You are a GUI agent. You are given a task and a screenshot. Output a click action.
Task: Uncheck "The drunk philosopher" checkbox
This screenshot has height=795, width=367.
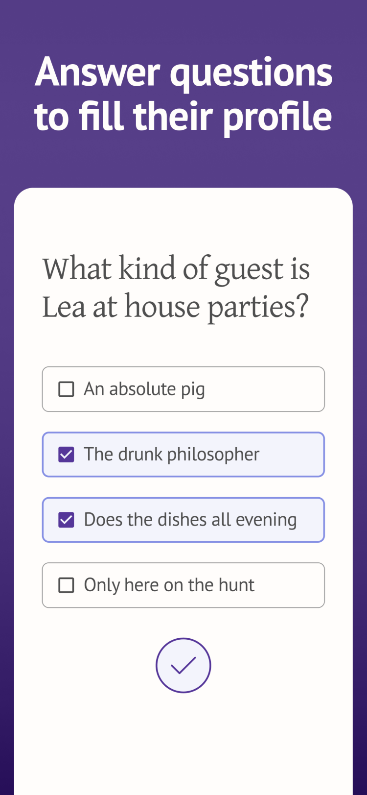coord(66,455)
